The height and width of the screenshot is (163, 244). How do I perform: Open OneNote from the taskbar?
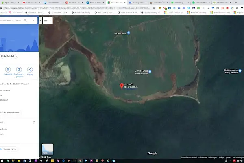(36, 161)
